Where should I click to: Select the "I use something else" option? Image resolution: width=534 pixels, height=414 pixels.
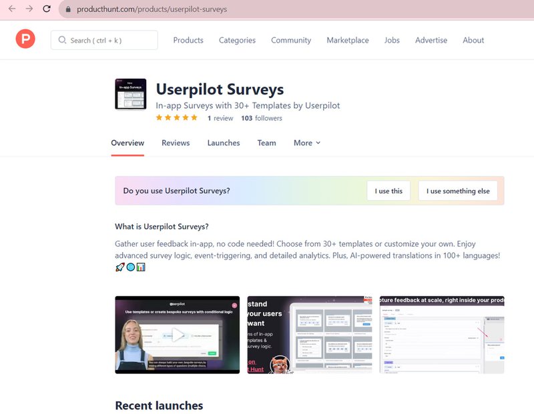point(458,191)
